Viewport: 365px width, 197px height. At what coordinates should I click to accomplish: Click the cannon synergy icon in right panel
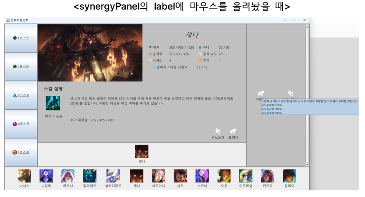coord(261,93)
